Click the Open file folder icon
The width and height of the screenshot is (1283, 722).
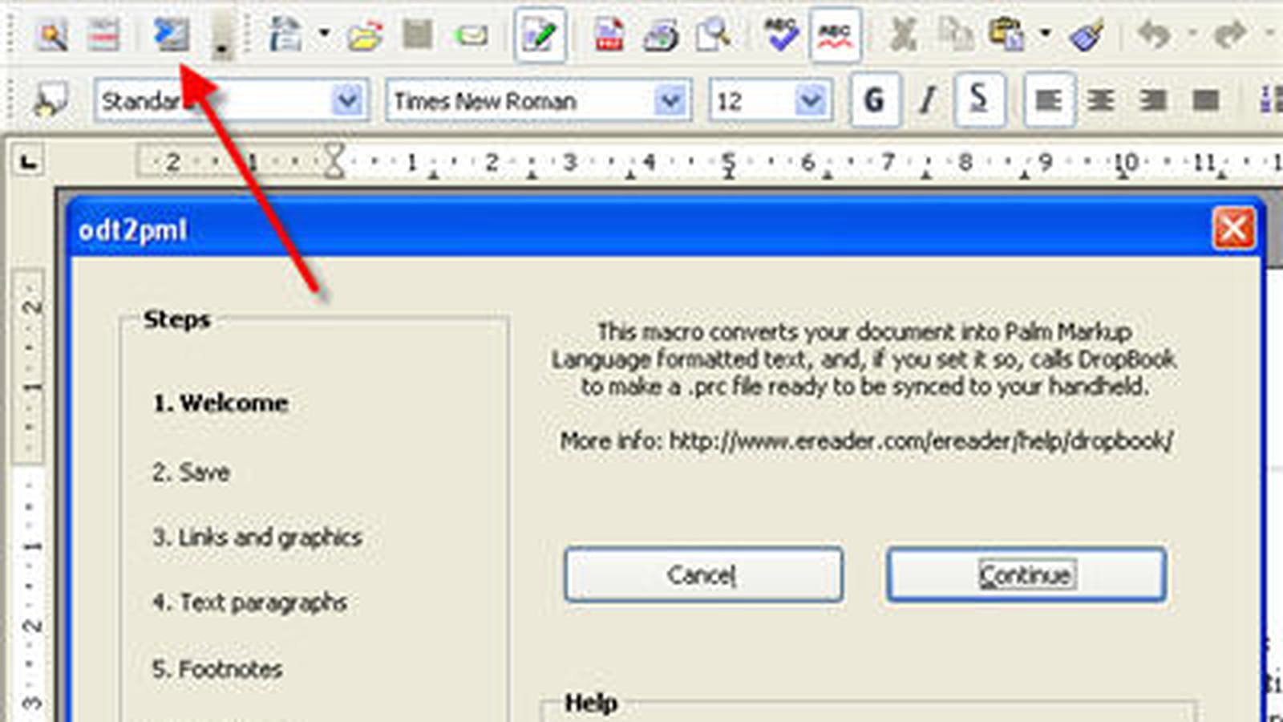pyautogui.click(x=365, y=36)
